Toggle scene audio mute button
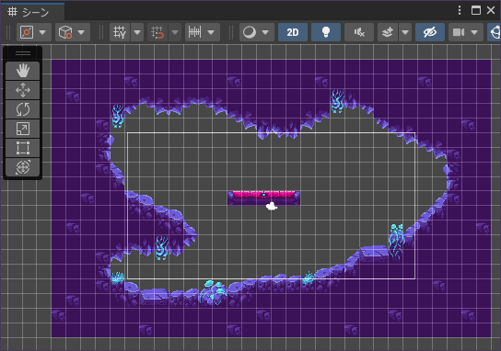Viewport: 501px width, 351px height. (359, 32)
